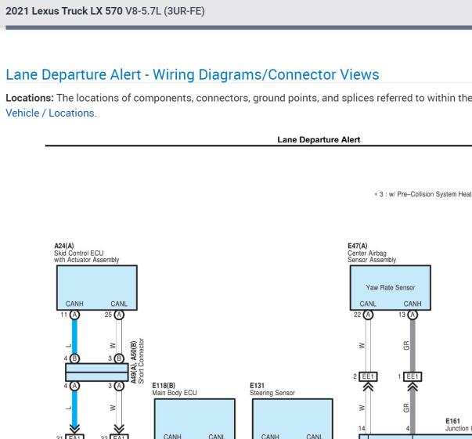Click the A24(A) connector label text
This screenshot has width=472, height=439.
64,246
